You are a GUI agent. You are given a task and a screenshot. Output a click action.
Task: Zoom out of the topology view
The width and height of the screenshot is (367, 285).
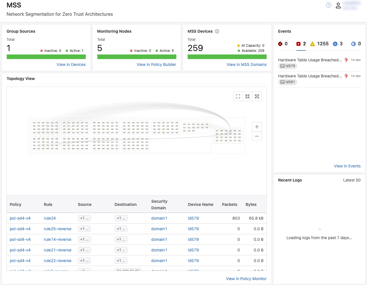pos(257,136)
